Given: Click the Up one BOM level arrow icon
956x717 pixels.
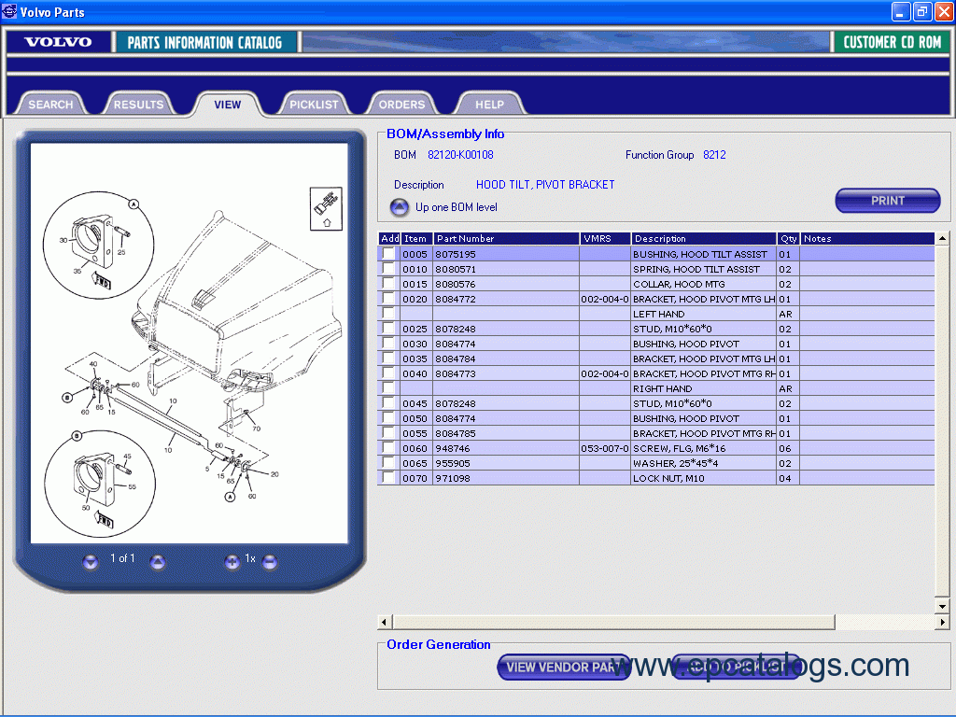Looking at the screenshot, I should (400, 208).
